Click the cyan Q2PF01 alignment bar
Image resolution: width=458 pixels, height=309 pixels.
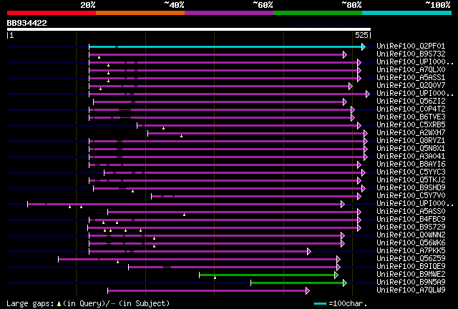pos(225,46)
